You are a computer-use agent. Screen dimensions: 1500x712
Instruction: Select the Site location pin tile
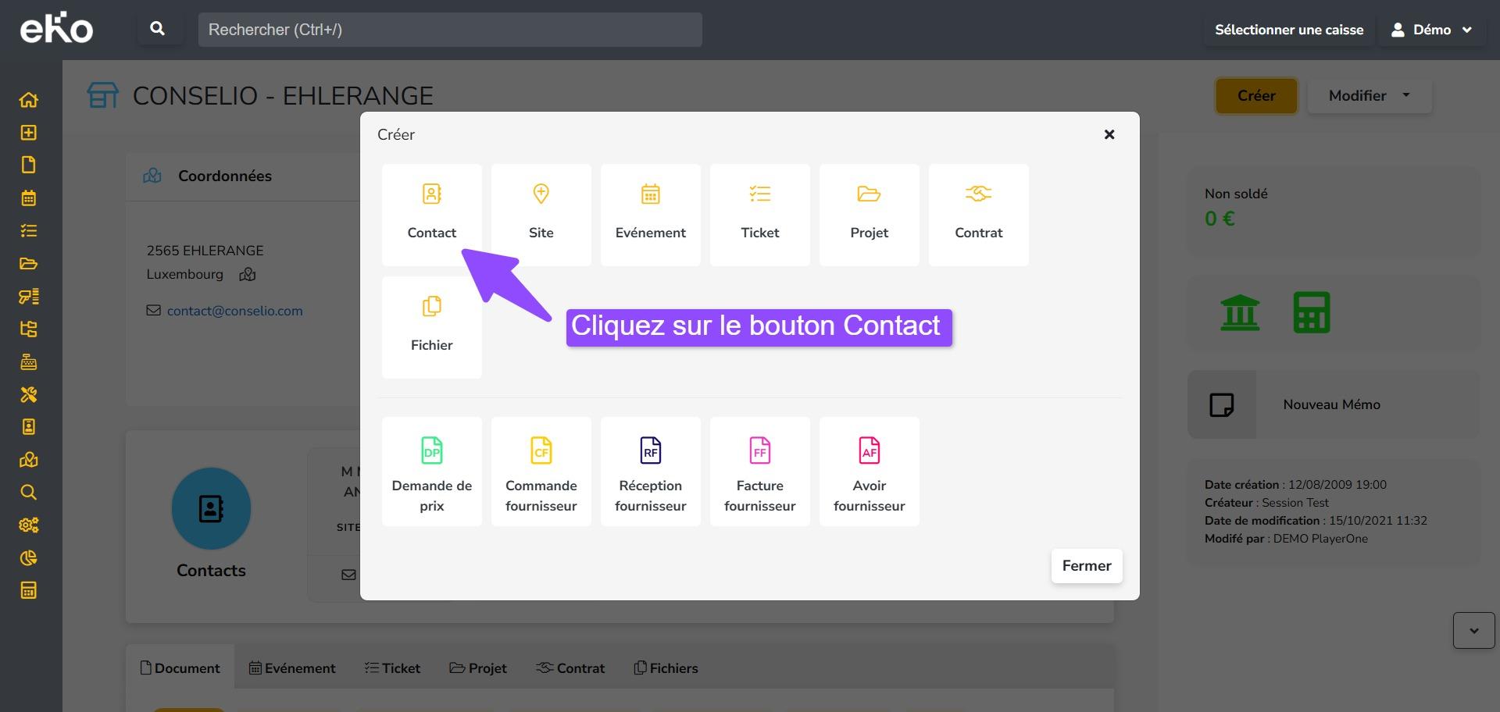click(x=541, y=213)
